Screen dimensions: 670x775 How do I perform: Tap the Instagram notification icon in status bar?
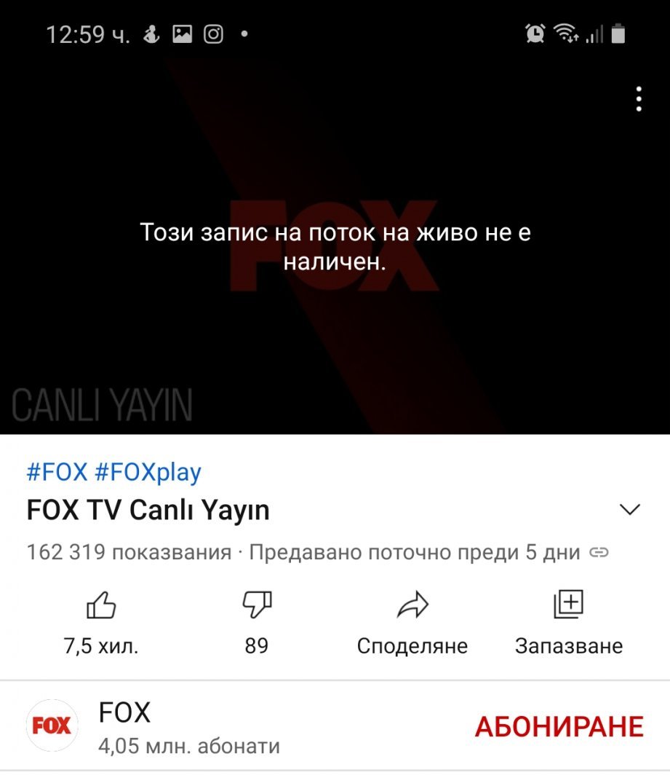[x=213, y=34]
